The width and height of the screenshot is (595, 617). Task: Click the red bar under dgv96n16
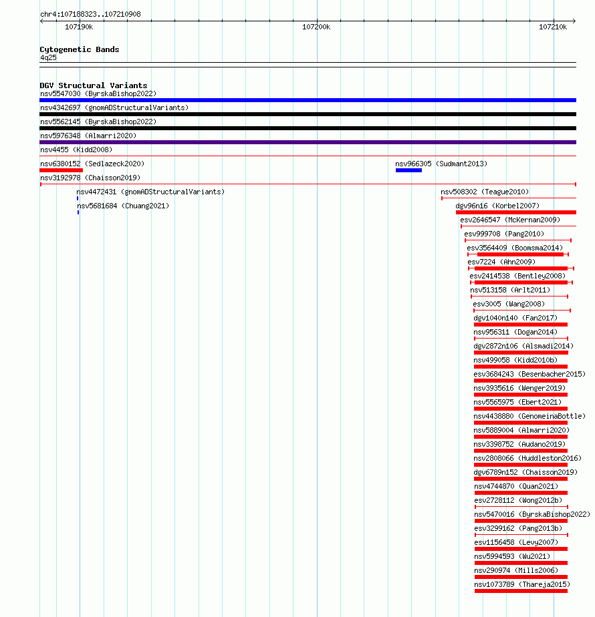click(x=516, y=212)
